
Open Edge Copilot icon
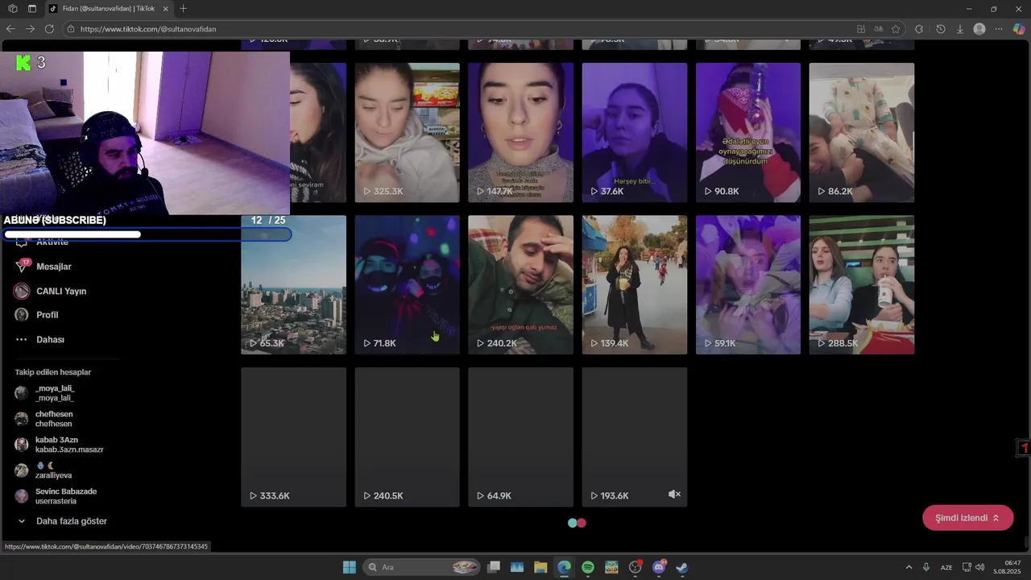coord(1019,29)
